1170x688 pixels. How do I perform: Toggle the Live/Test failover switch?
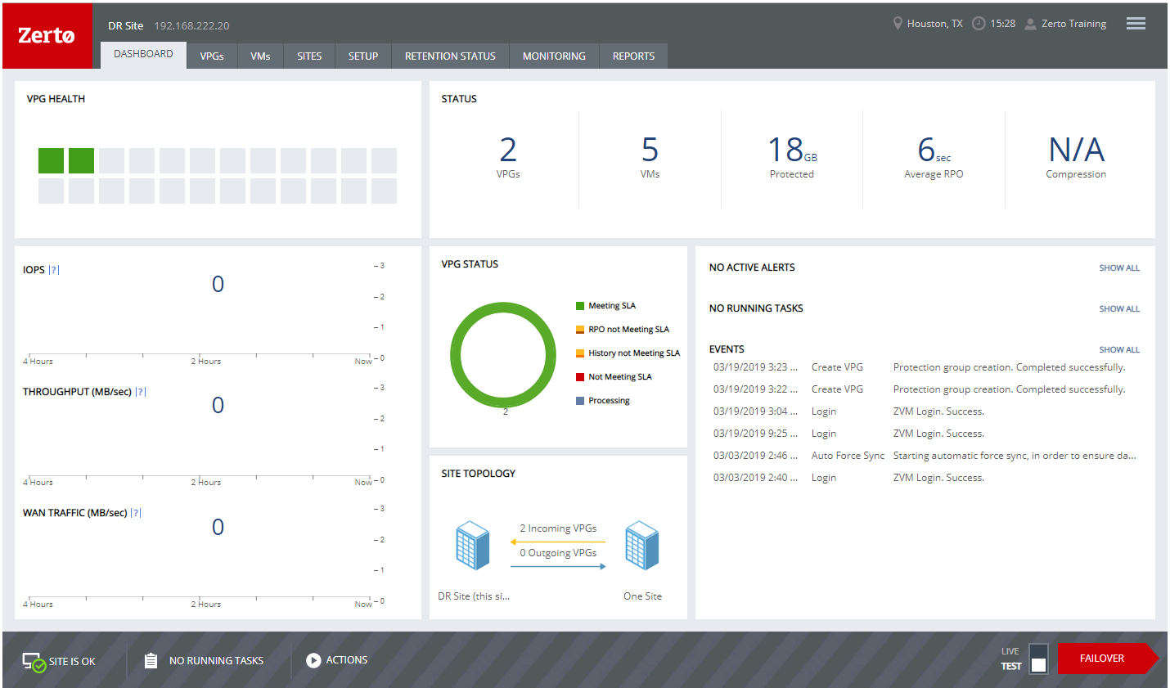click(1038, 659)
